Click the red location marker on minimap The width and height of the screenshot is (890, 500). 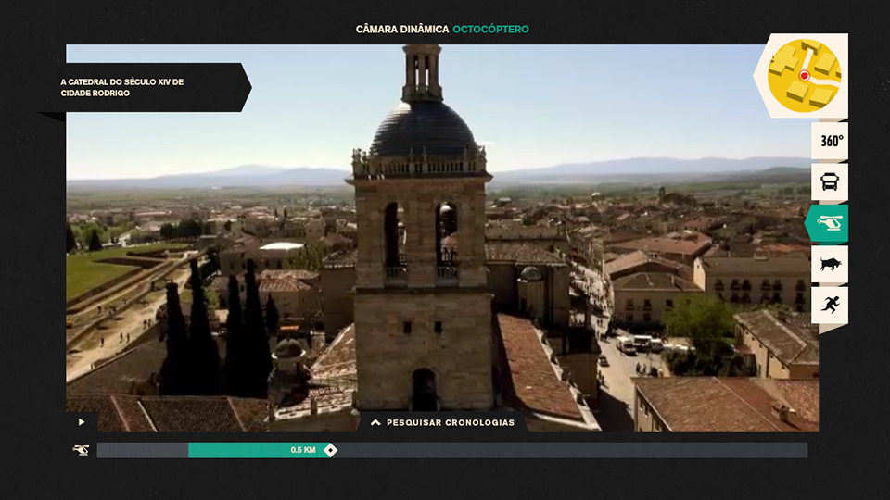[x=804, y=75]
